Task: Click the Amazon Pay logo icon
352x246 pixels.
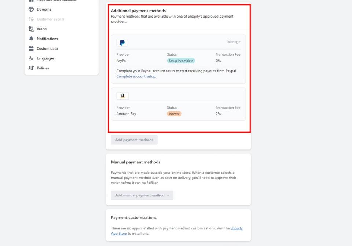Action: (x=122, y=95)
